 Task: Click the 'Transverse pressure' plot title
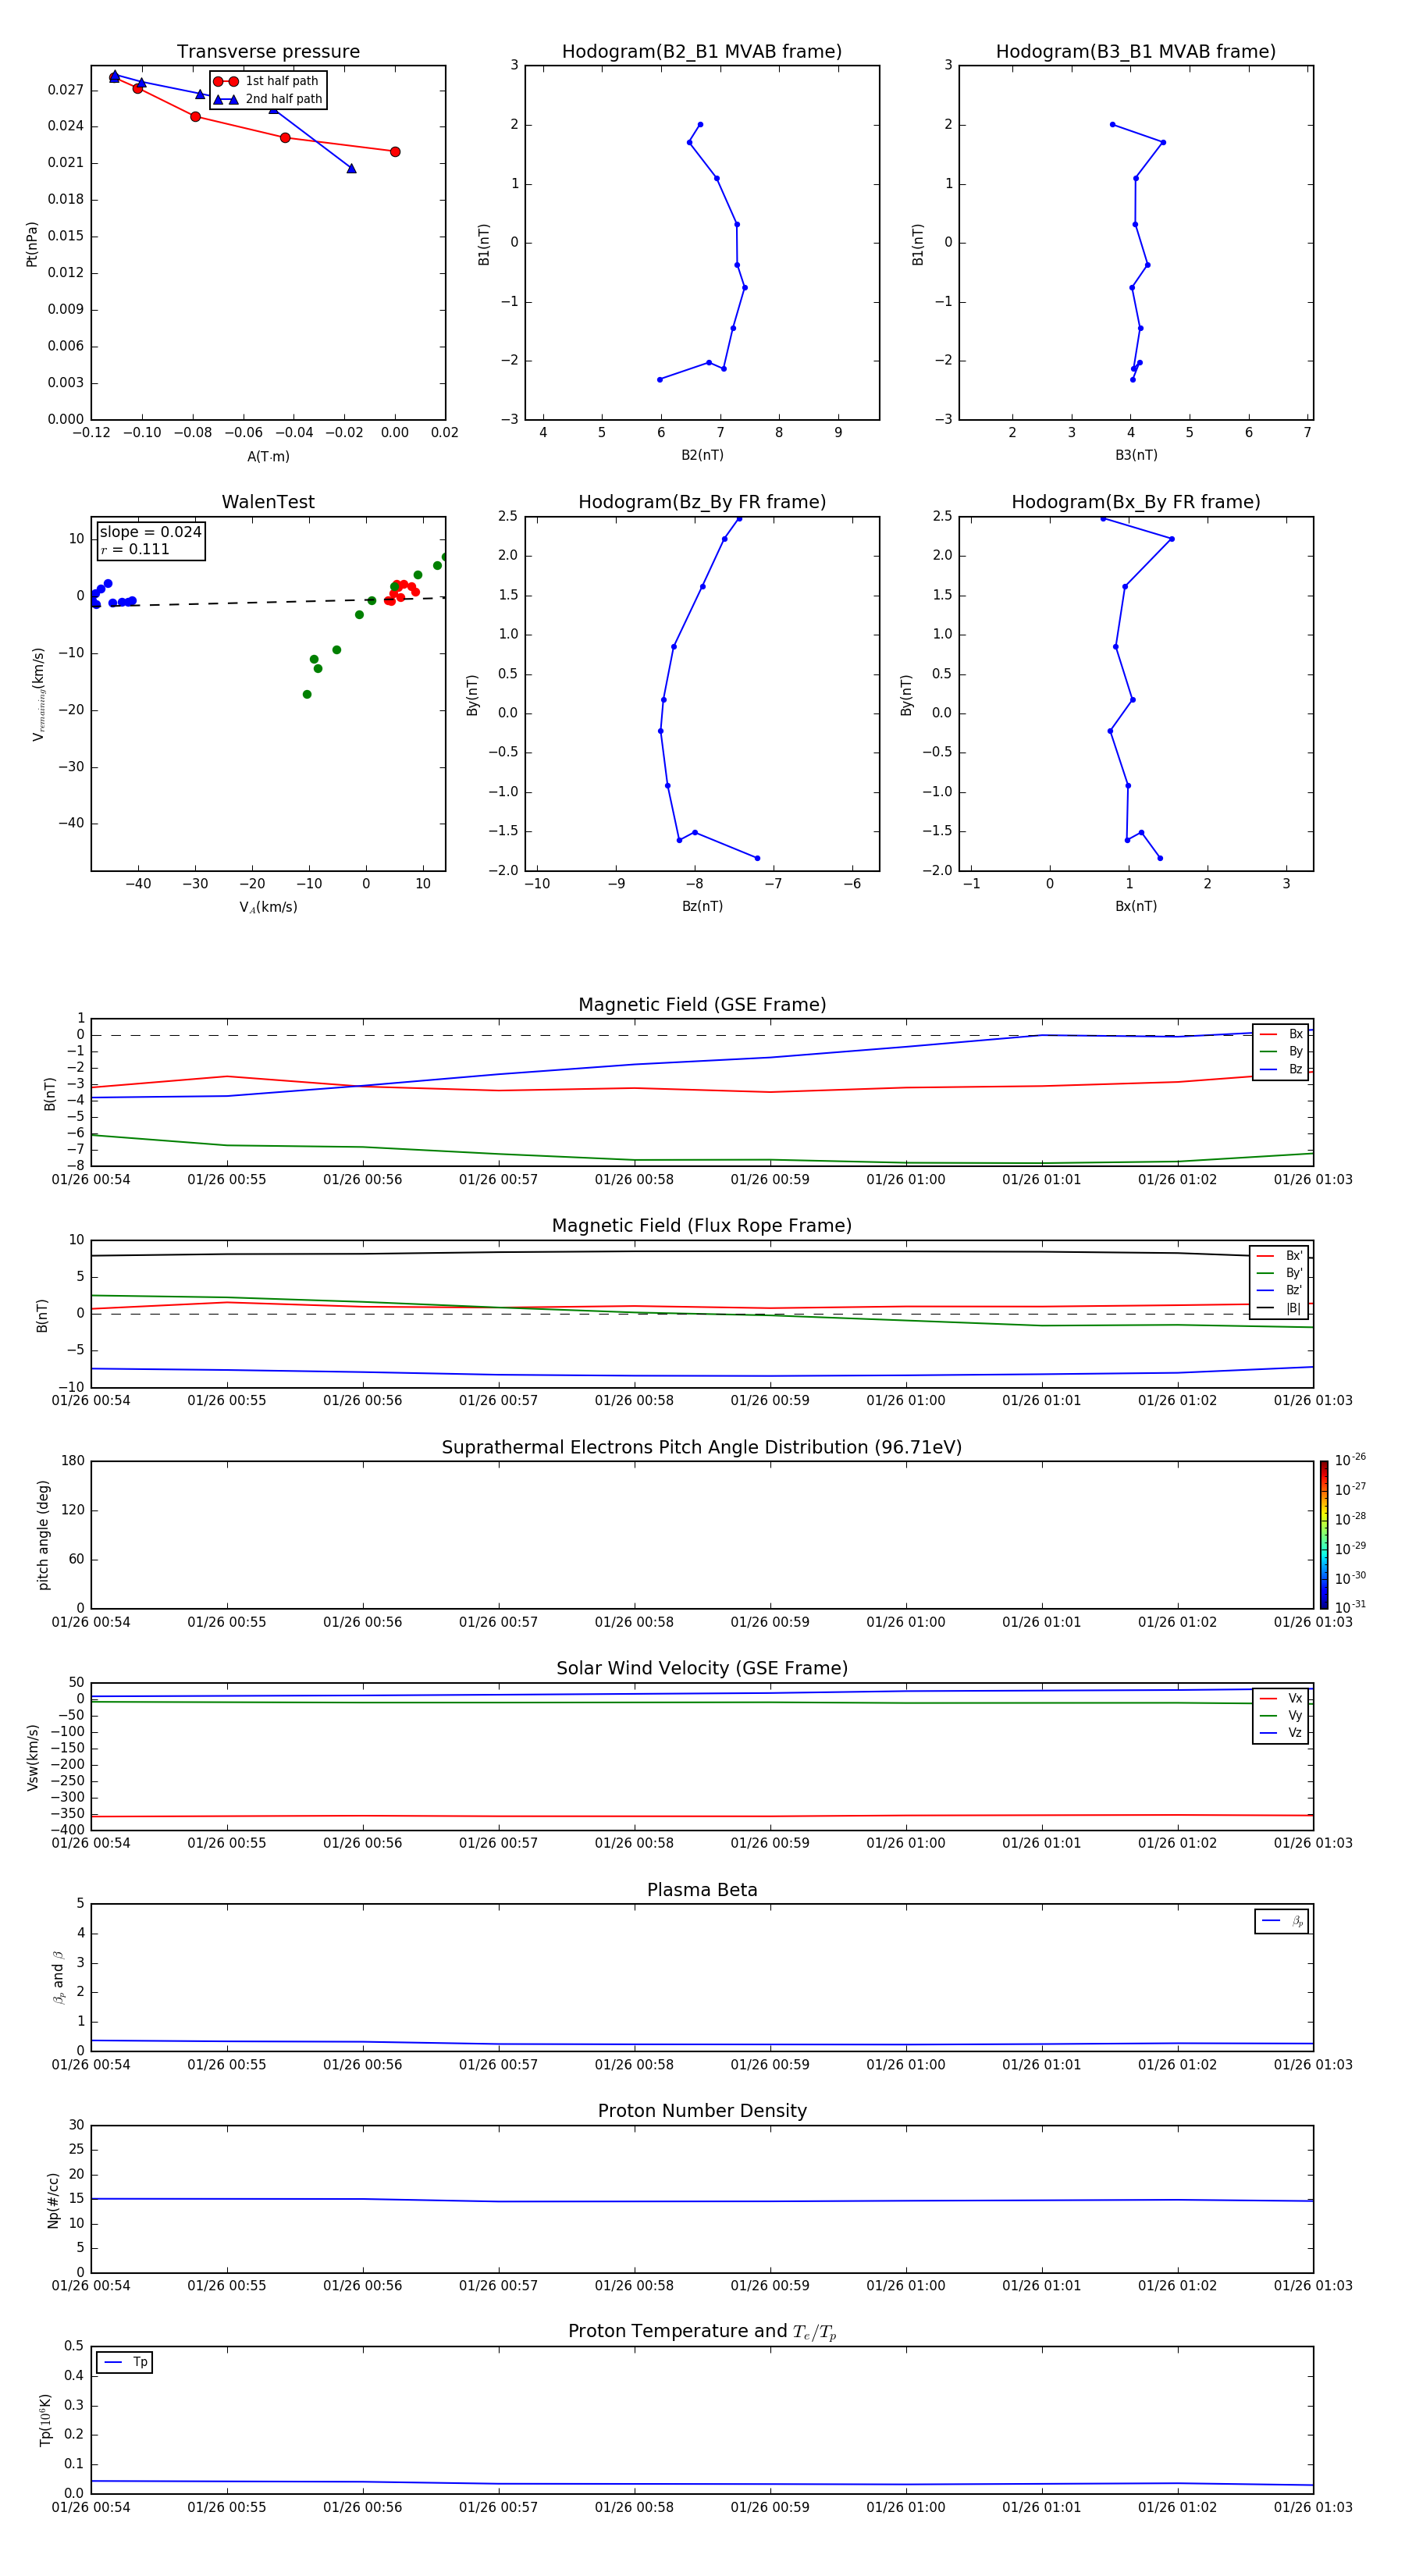268,52
